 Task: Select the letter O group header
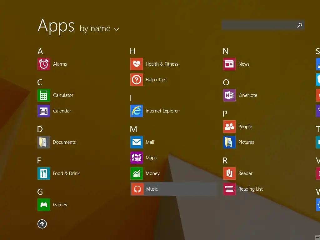click(x=226, y=82)
